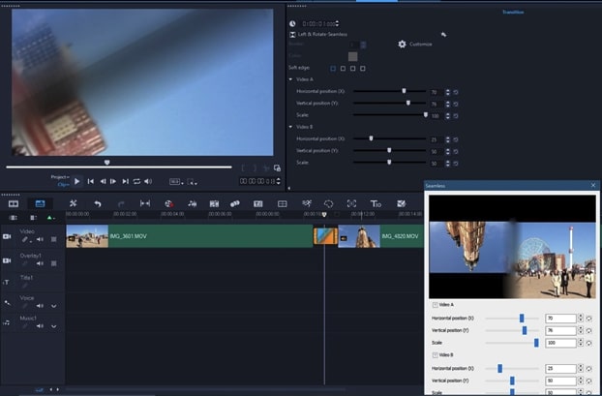This screenshot has height=396, width=602.
Task: Mute the Overlay1 track
Action: pos(40,263)
